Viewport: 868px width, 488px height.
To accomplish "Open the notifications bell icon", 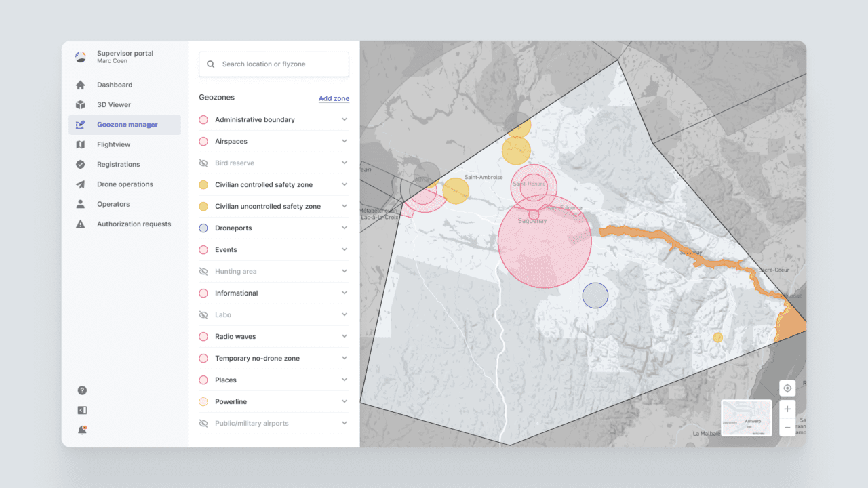I will [82, 430].
